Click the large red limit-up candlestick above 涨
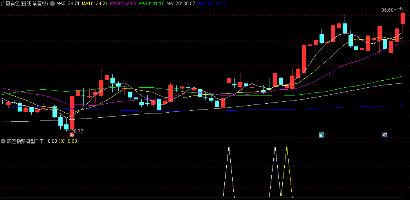The width and height of the screenshot is (410, 200). pos(72,113)
